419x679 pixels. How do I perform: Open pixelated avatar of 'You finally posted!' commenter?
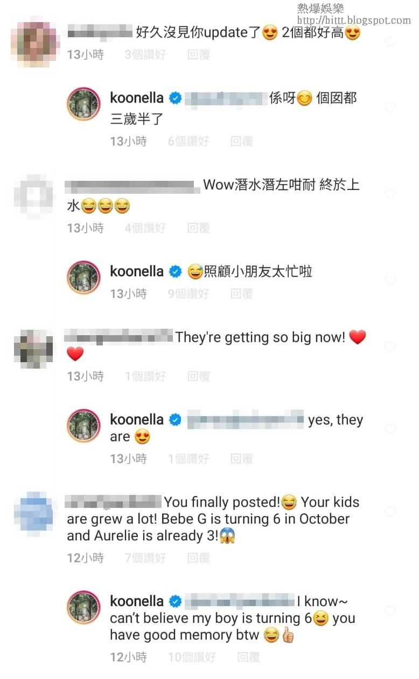(33, 511)
